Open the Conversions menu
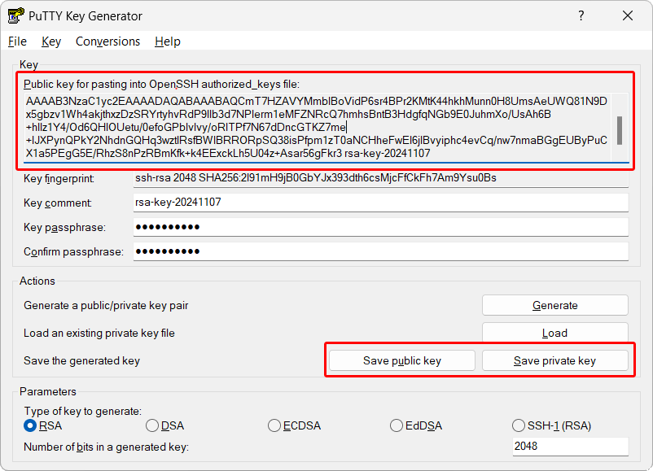The width and height of the screenshot is (653, 471). 107,41
